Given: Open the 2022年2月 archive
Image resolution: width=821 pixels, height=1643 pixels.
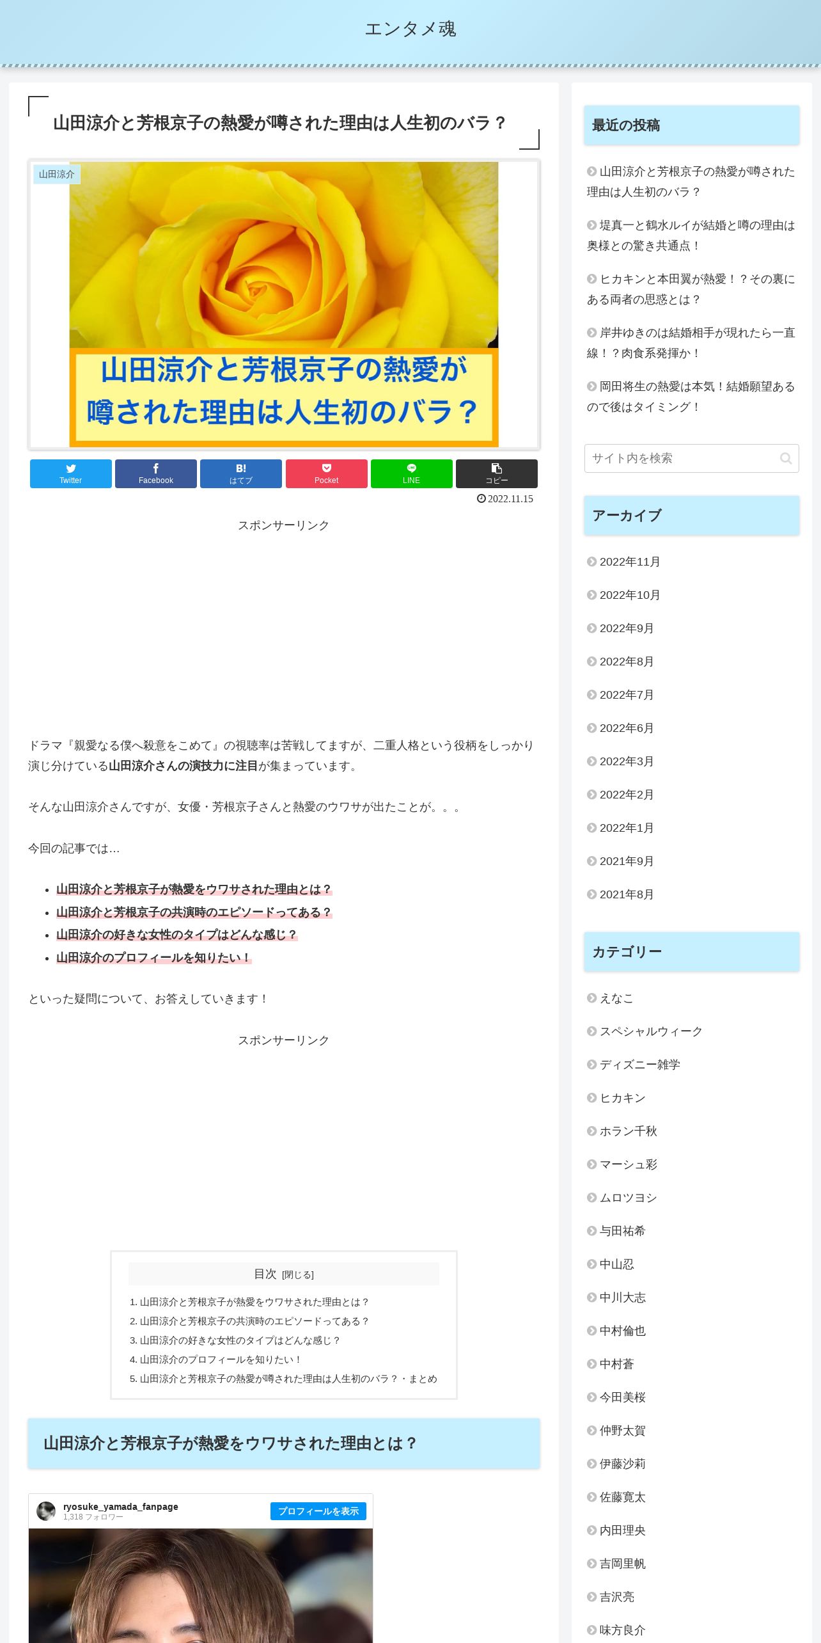Looking at the screenshot, I should click(627, 795).
